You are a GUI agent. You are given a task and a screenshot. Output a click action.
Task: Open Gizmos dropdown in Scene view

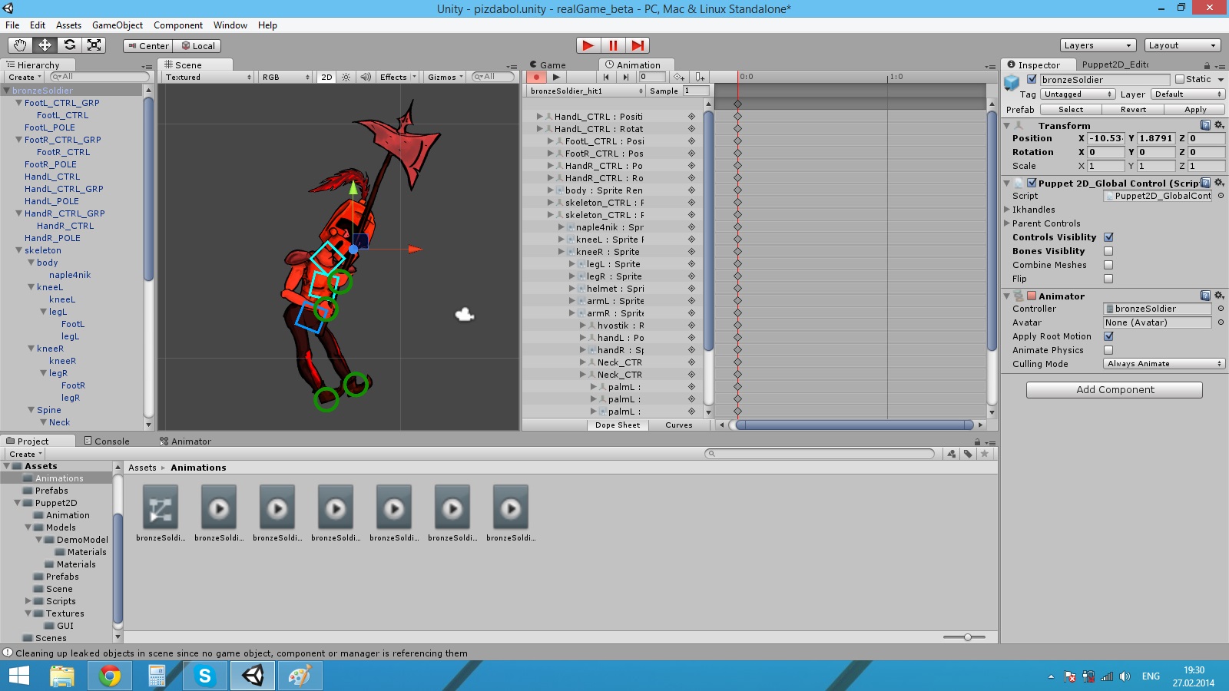(445, 77)
